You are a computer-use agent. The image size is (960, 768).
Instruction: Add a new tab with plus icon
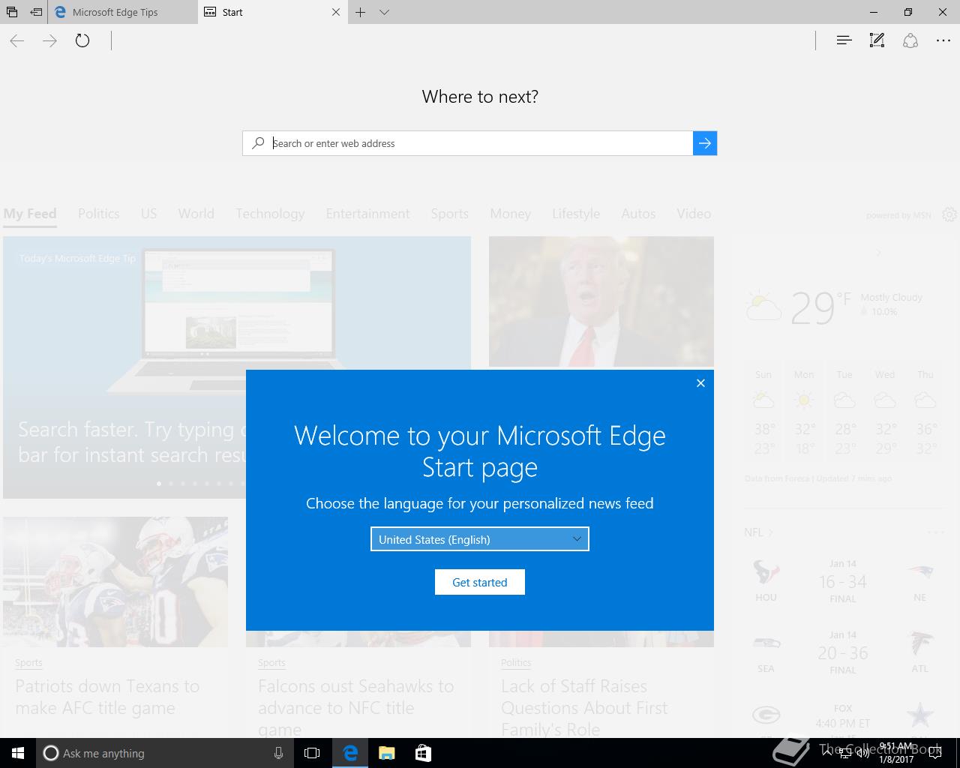[361, 12]
